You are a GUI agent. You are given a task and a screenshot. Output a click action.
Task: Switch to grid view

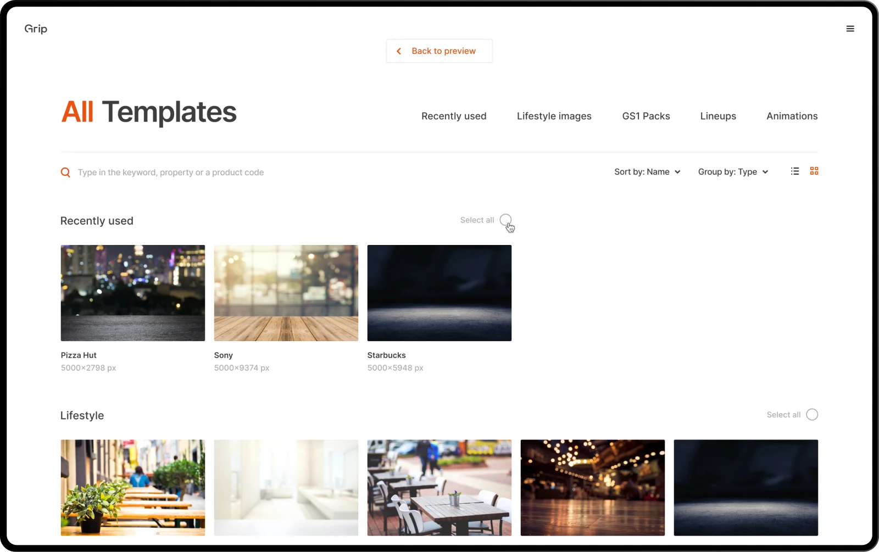814,171
